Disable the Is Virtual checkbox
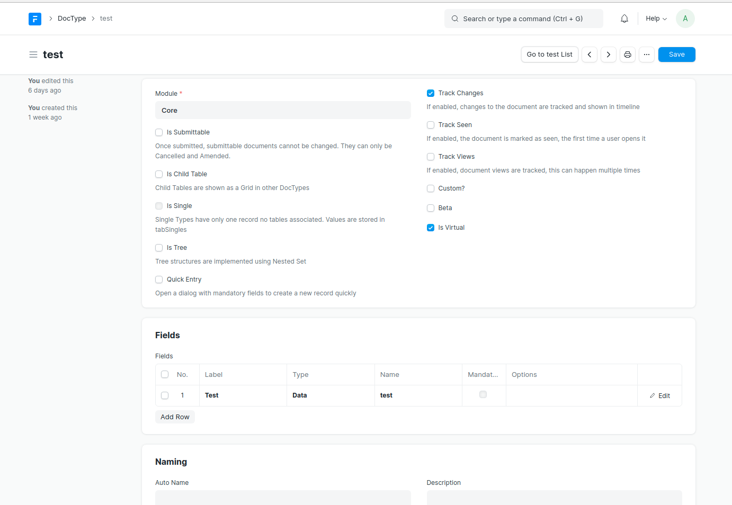This screenshot has height=505, width=732. tap(431, 228)
